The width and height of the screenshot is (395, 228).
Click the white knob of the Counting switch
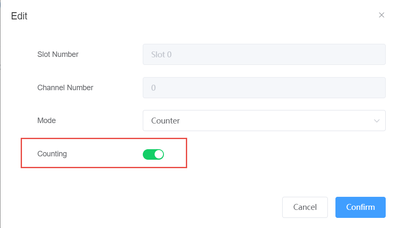(158, 155)
